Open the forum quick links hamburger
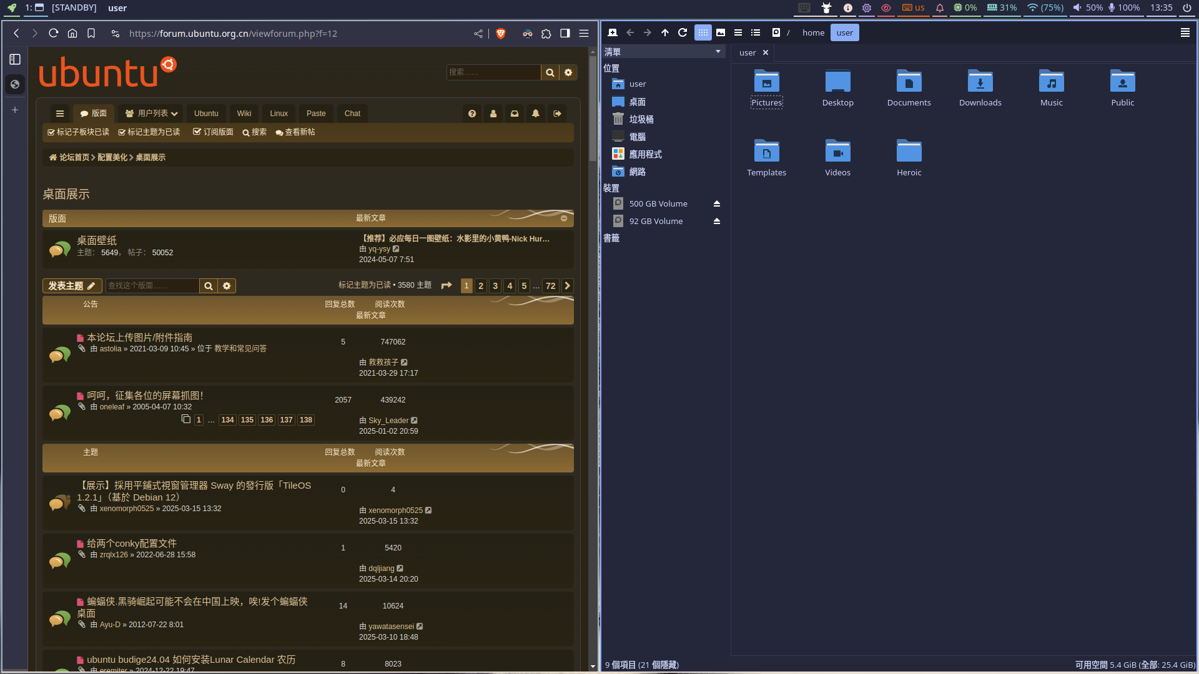The image size is (1199, 674). pos(60,114)
